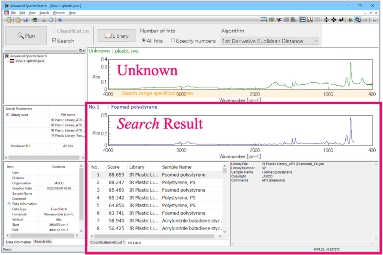
Task: Click the four-arrow move icon on left
Action: point(327,20)
